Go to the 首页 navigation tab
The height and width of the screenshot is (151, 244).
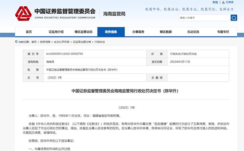point(29,32)
